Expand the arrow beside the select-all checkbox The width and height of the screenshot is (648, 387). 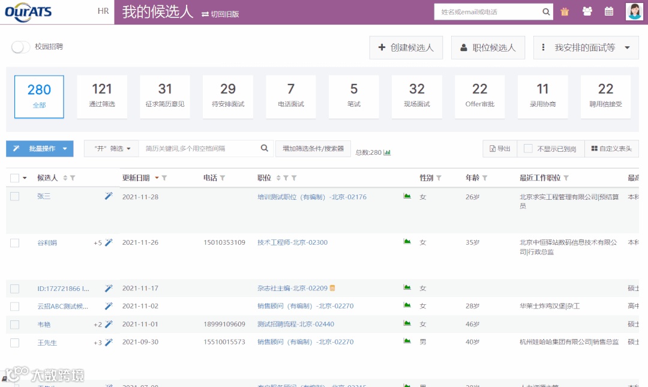[25, 178]
